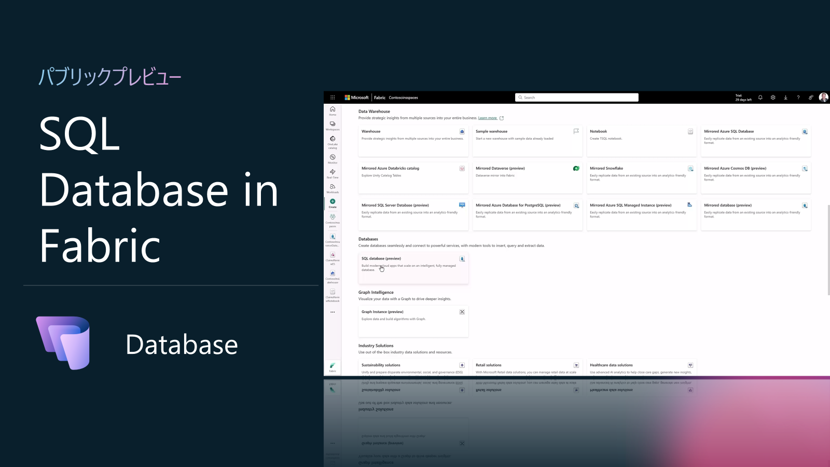The width and height of the screenshot is (830, 467).
Task: Open the help question mark icon
Action: click(798, 98)
